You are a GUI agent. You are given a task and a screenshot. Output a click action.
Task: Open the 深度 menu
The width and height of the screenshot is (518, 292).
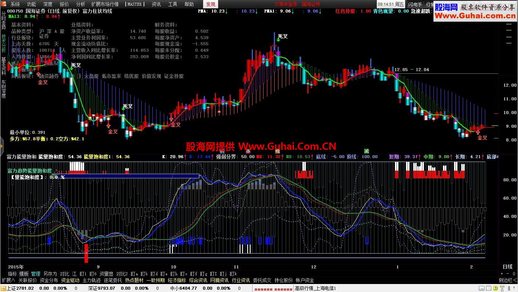[48, 4]
